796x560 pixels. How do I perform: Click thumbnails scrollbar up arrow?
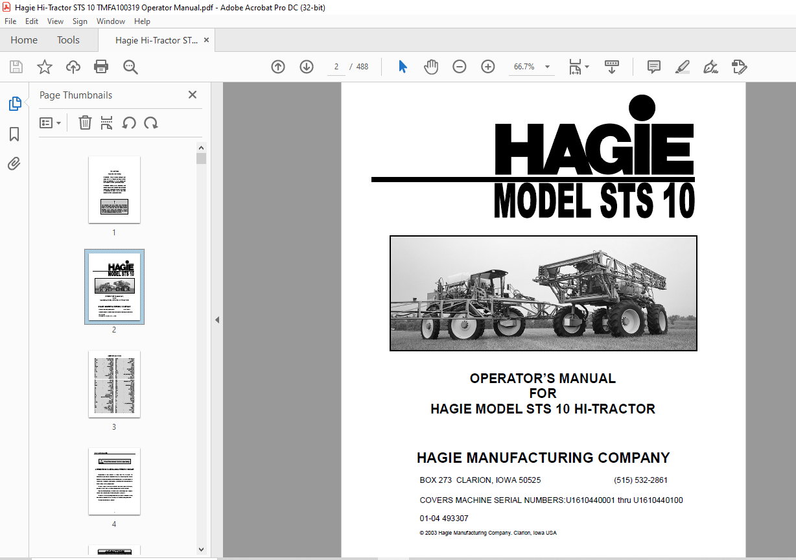click(x=202, y=147)
